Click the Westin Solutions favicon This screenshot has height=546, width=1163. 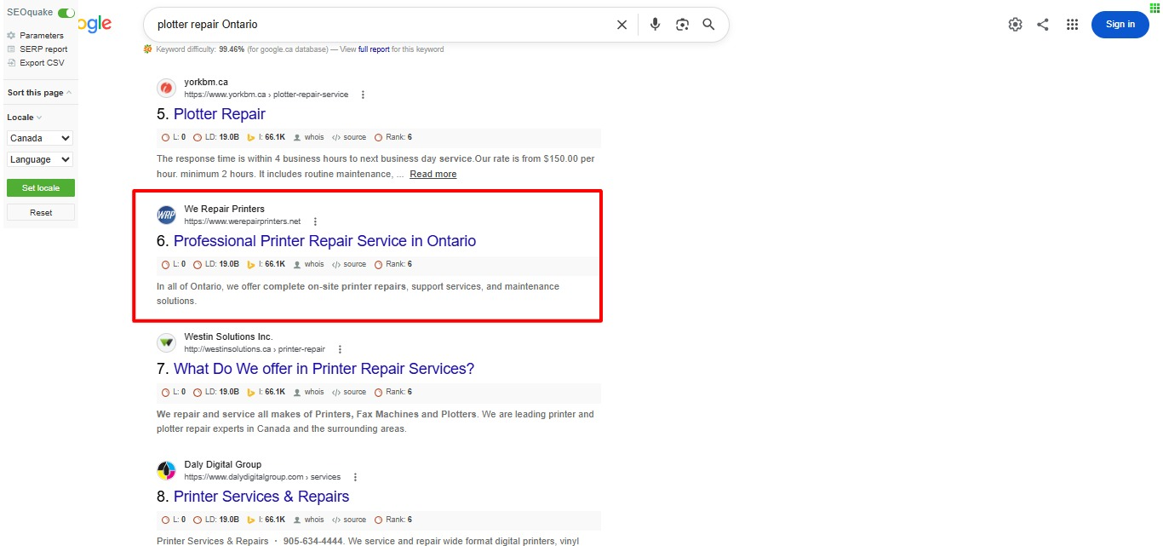tap(167, 342)
